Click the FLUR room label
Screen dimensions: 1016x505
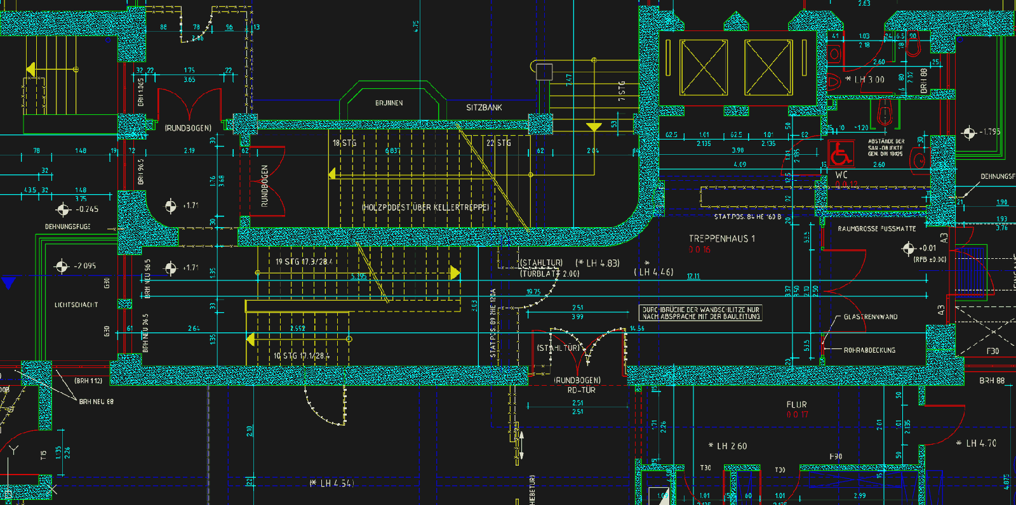[x=796, y=405]
